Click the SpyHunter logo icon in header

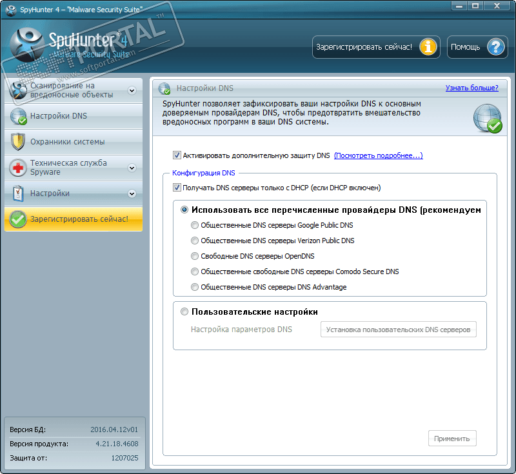point(27,45)
